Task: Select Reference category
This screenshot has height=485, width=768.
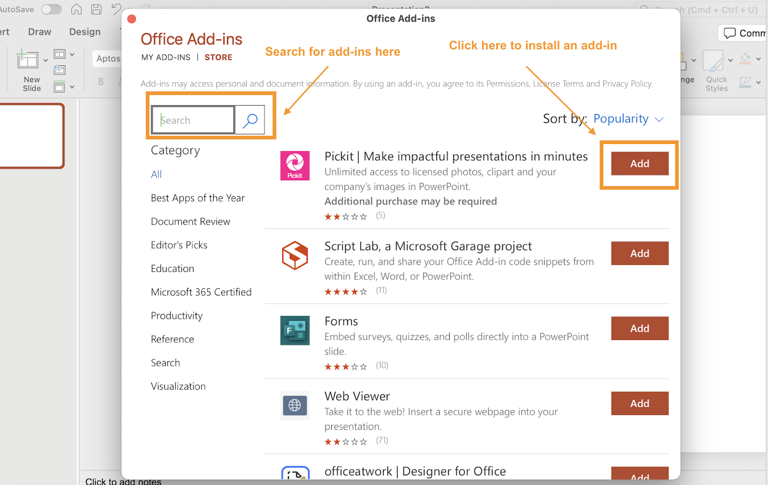Action: coord(172,339)
